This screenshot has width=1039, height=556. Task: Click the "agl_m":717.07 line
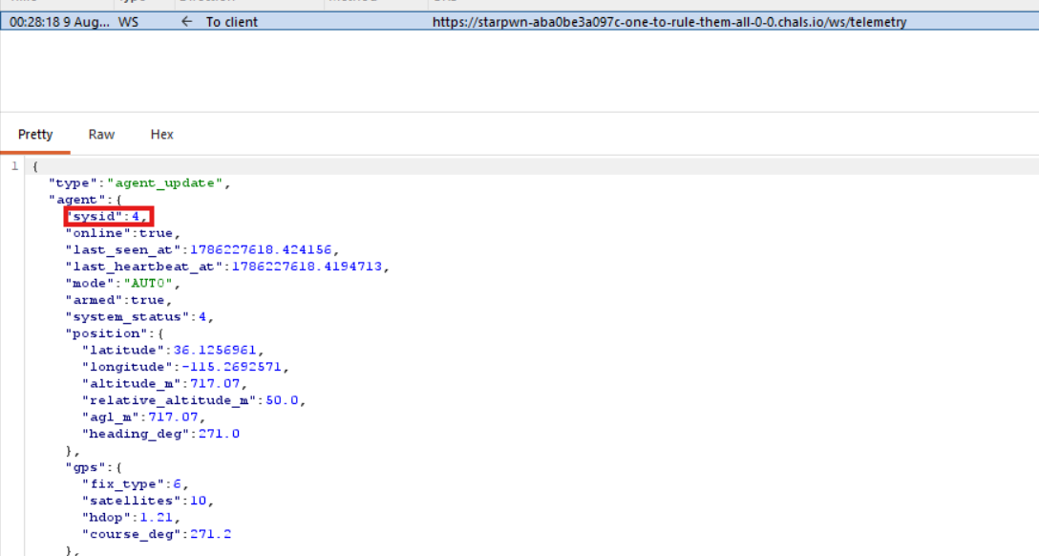(x=144, y=417)
